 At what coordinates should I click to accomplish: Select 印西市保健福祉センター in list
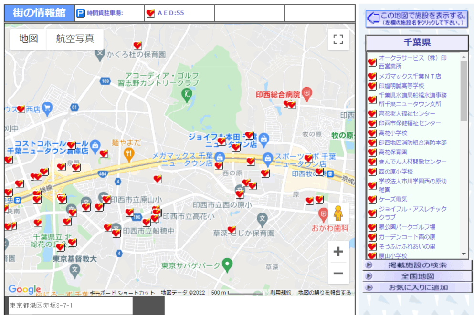(410, 123)
